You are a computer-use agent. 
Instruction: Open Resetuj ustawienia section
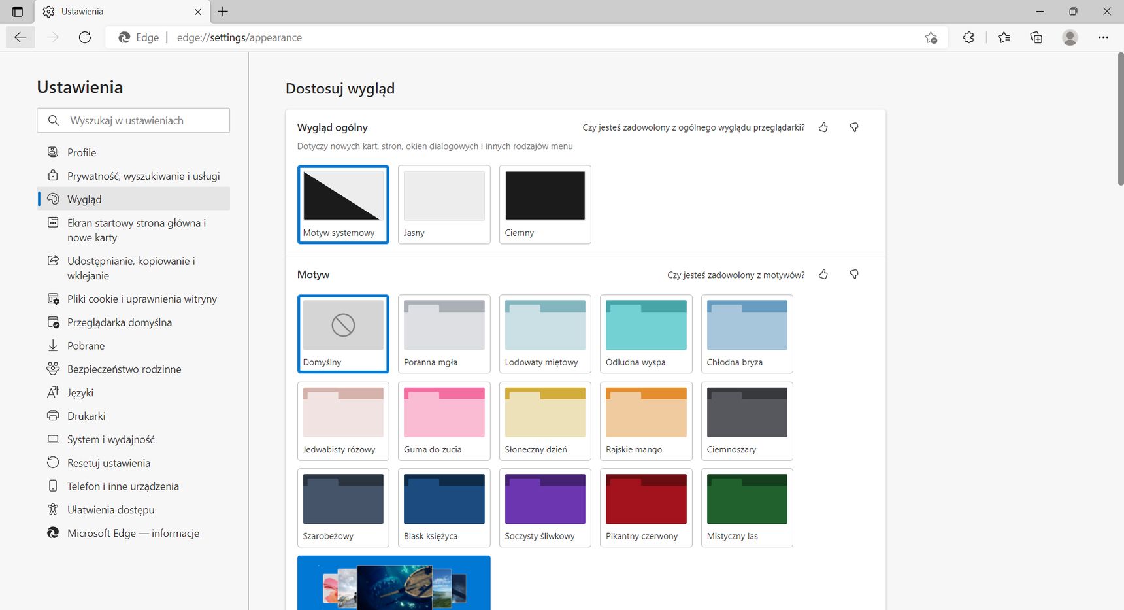coord(133,463)
